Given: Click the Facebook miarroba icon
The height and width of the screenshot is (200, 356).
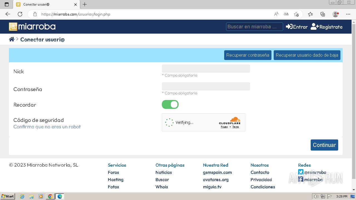Looking at the screenshot, I should click(x=301, y=179).
